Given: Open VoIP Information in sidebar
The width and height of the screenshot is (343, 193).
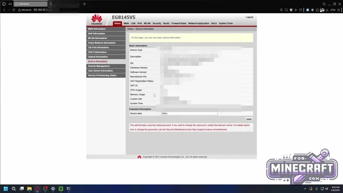Looking at the screenshot, I should point(106,33).
